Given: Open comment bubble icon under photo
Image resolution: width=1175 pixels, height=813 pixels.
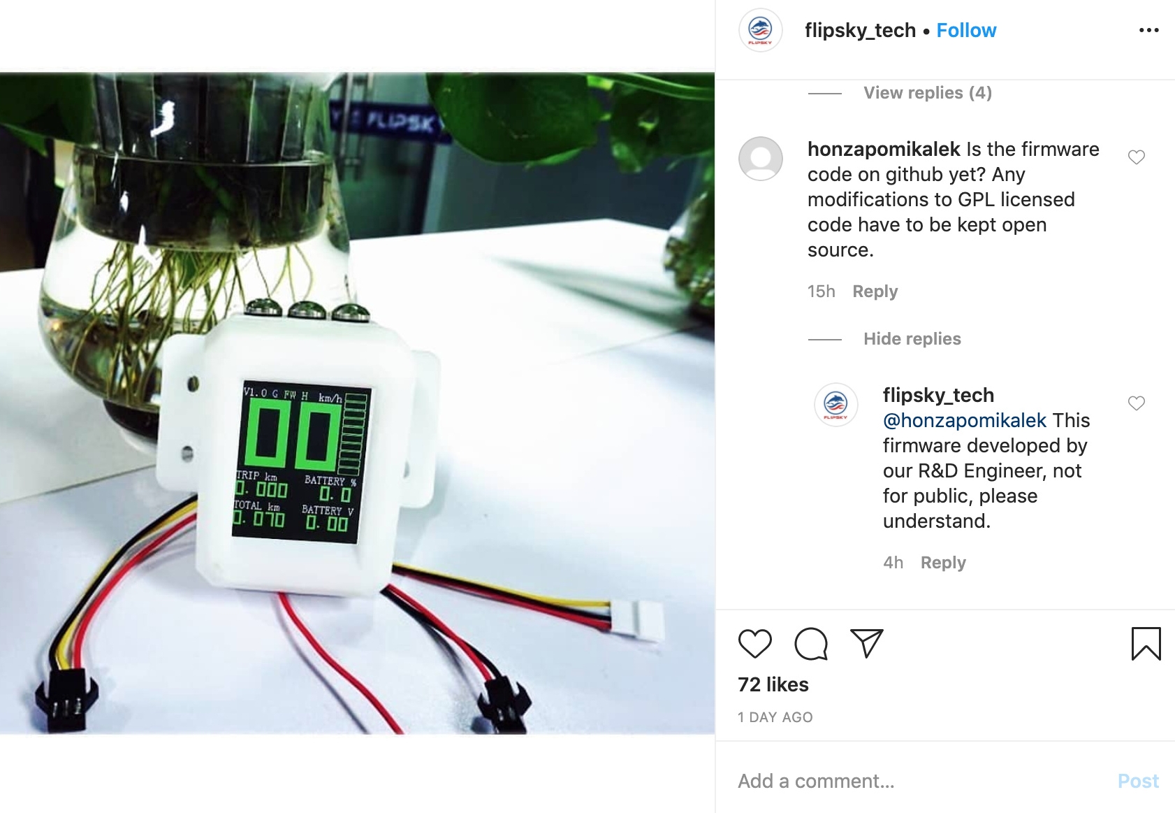Looking at the screenshot, I should [x=811, y=644].
